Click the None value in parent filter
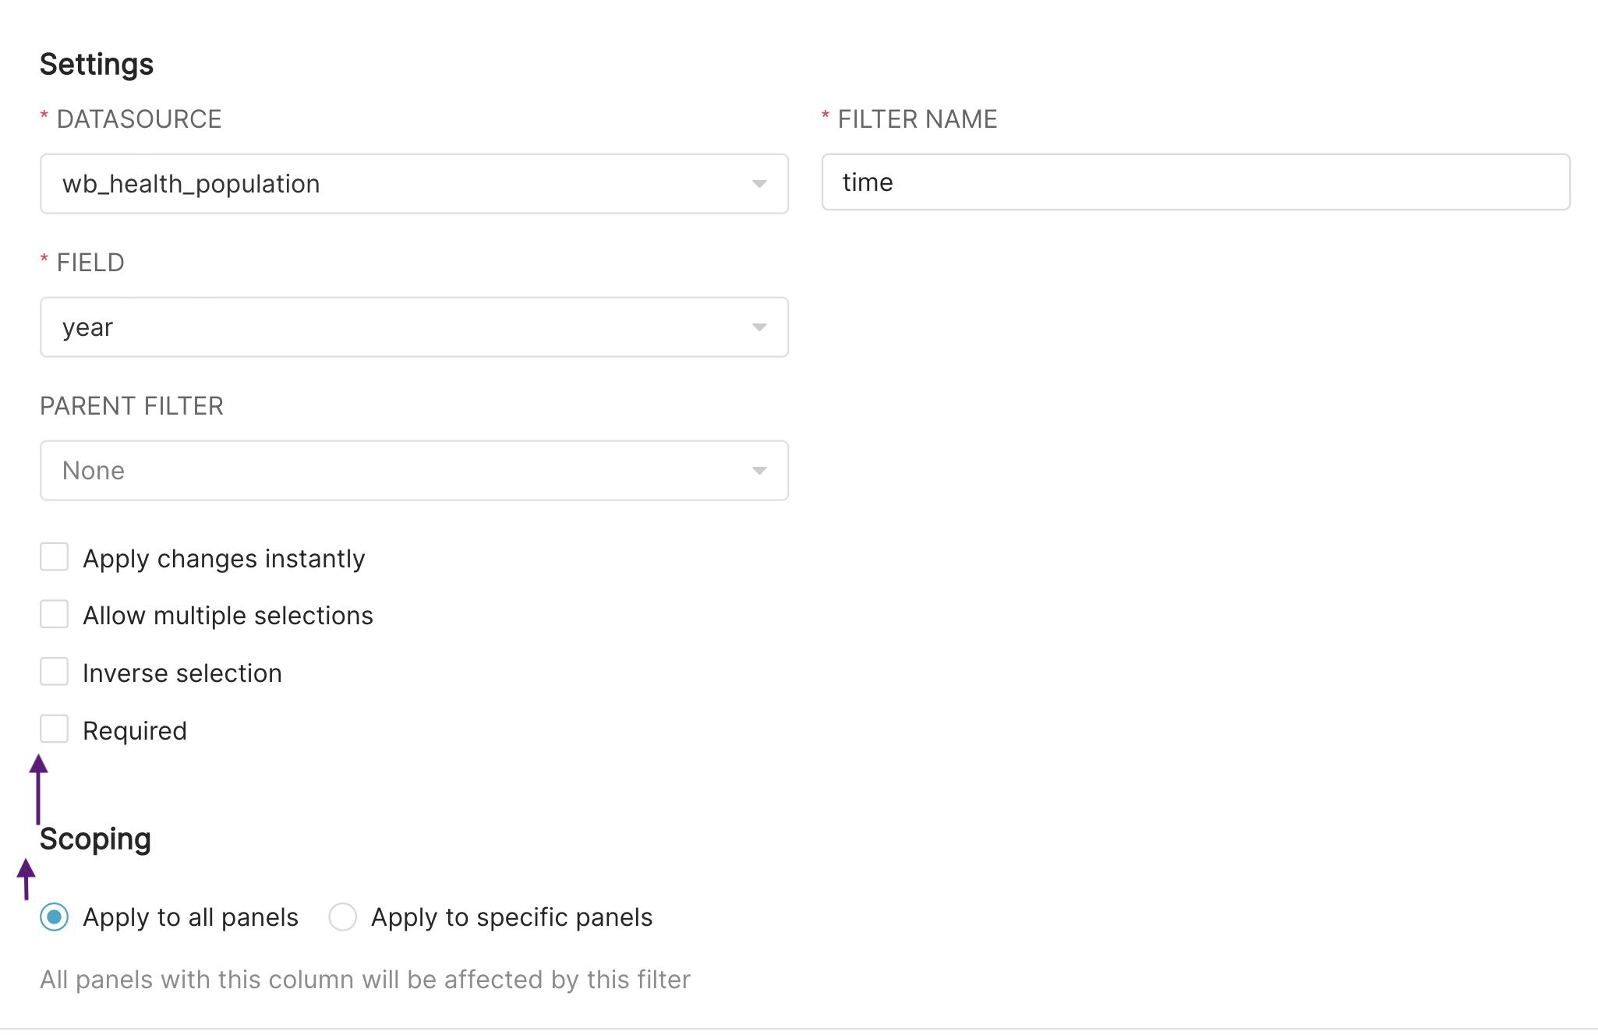Screen dimensions: 1598x1035 94,470
